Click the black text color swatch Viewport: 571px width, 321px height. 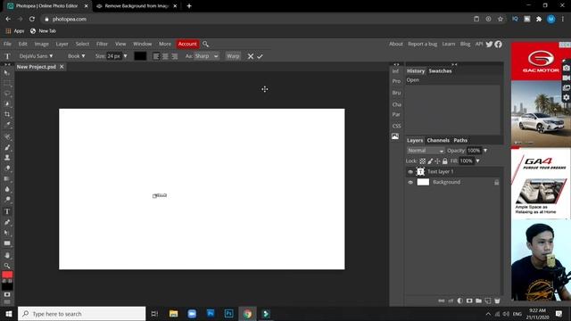click(x=140, y=56)
